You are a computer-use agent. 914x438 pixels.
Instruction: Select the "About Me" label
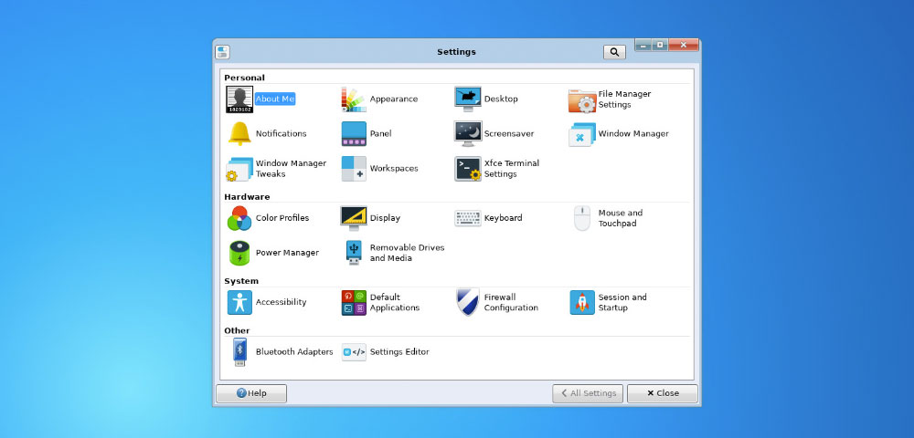tap(275, 99)
